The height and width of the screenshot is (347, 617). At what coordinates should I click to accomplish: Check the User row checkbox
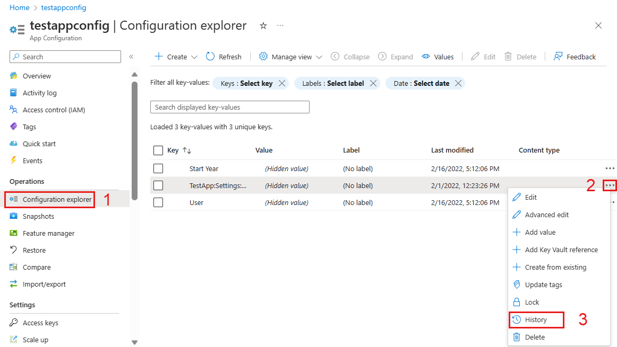pyautogui.click(x=158, y=202)
